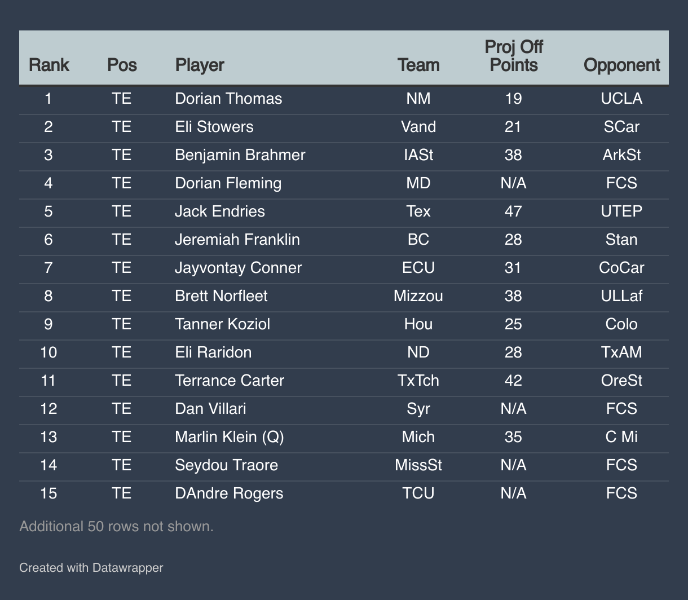
Task: Click the Rank column header
Action: tap(48, 65)
